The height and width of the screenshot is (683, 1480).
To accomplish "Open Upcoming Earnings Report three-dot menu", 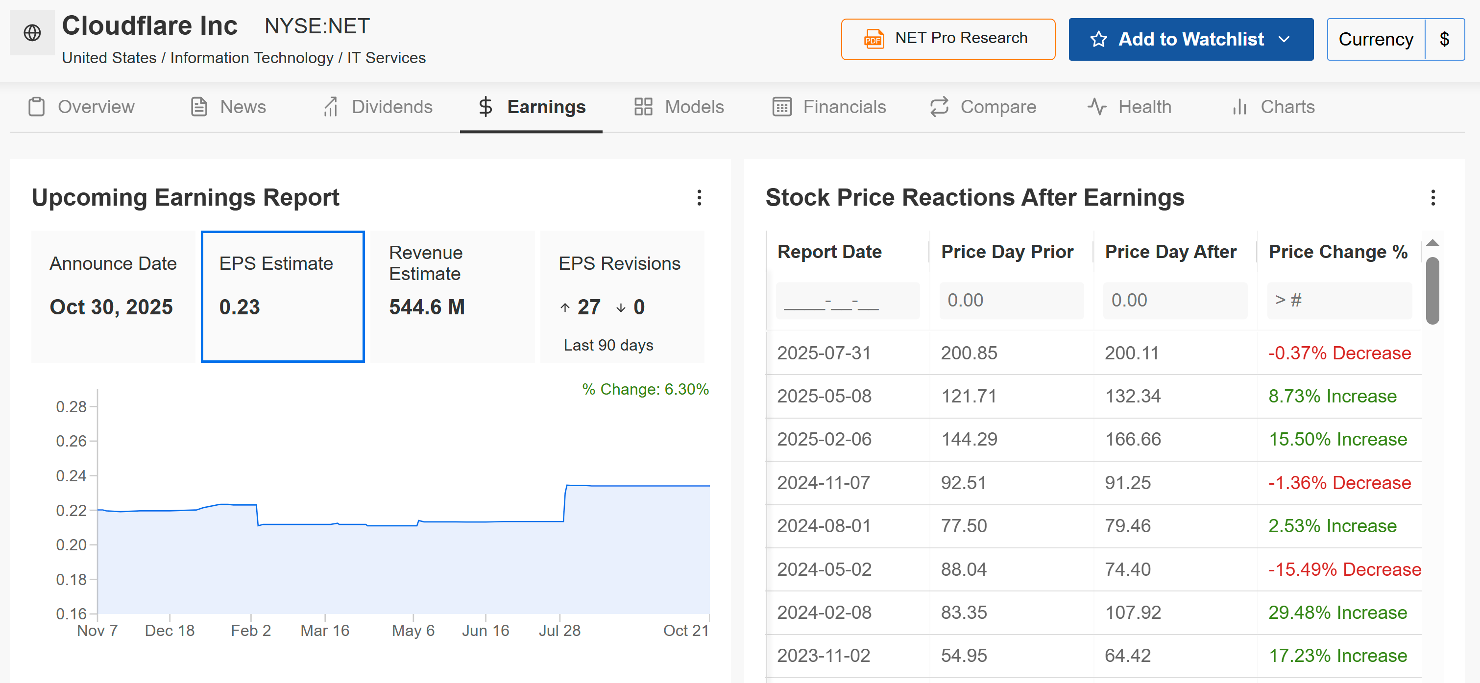I will tap(699, 197).
